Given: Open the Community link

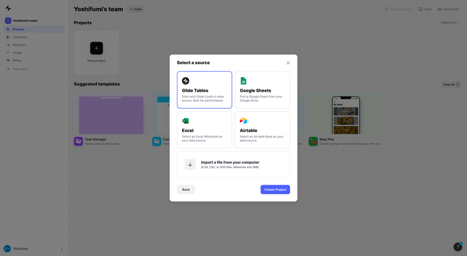Looking at the screenshot, I should tap(448, 9).
